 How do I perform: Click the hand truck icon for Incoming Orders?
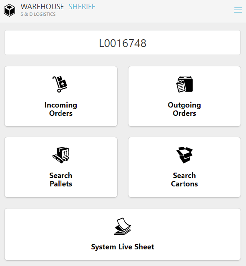(60, 84)
